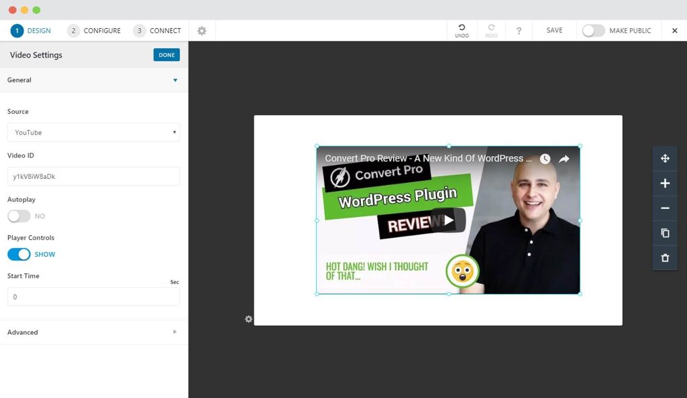Collapse the General section

point(94,80)
